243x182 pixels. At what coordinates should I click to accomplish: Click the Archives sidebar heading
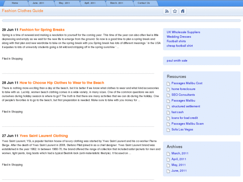click(x=174, y=147)
